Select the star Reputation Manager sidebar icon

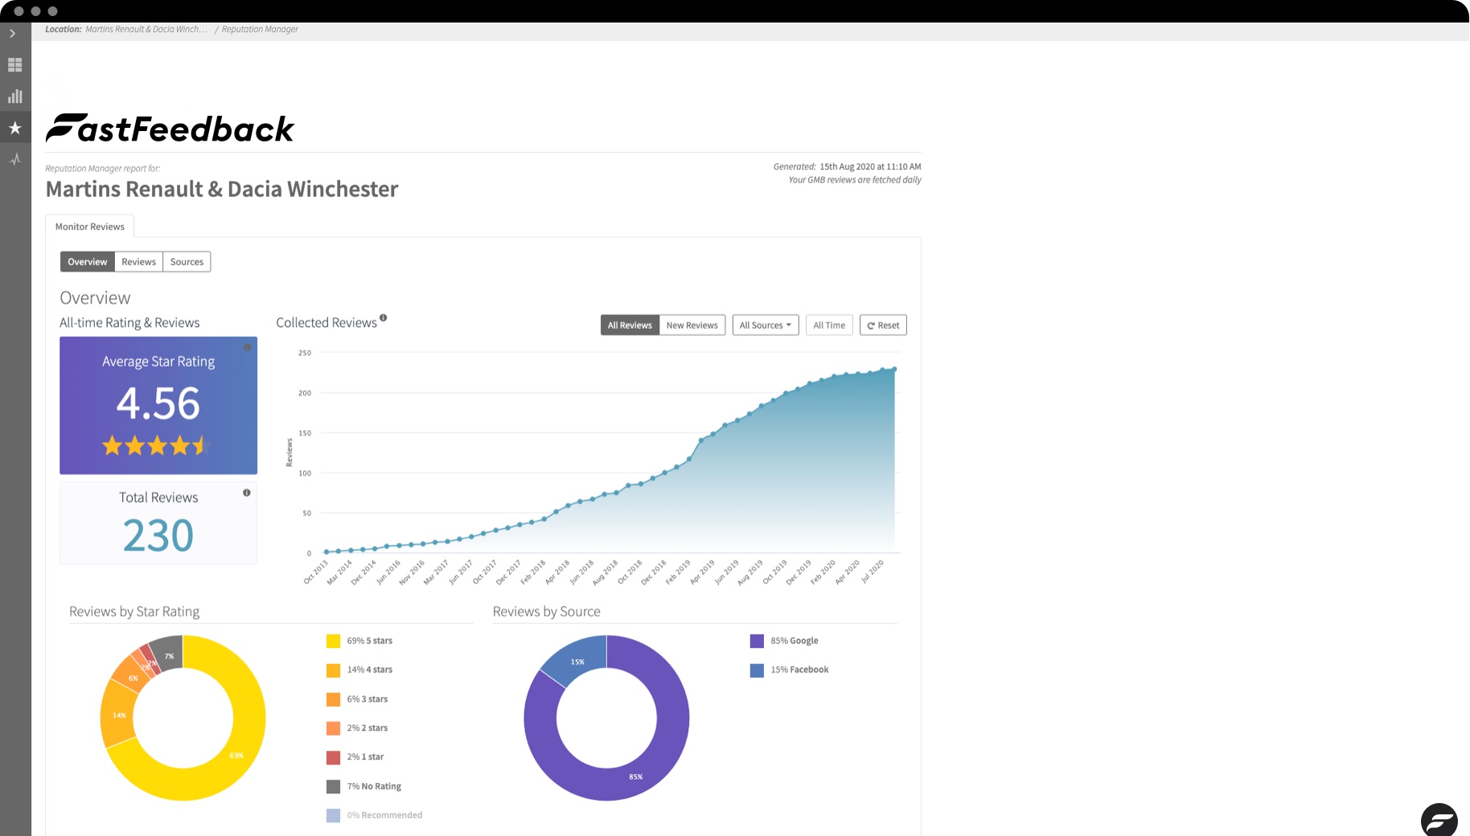pyautogui.click(x=14, y=128)
